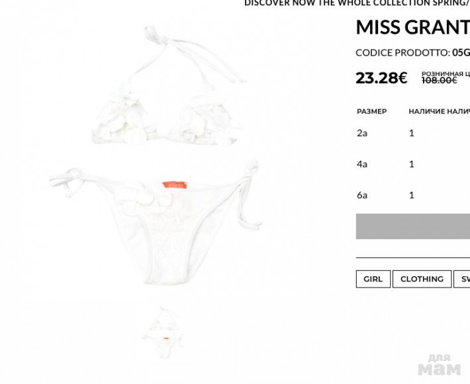
Task: Click the wide gray button under sizes
Action: point(413,226)
